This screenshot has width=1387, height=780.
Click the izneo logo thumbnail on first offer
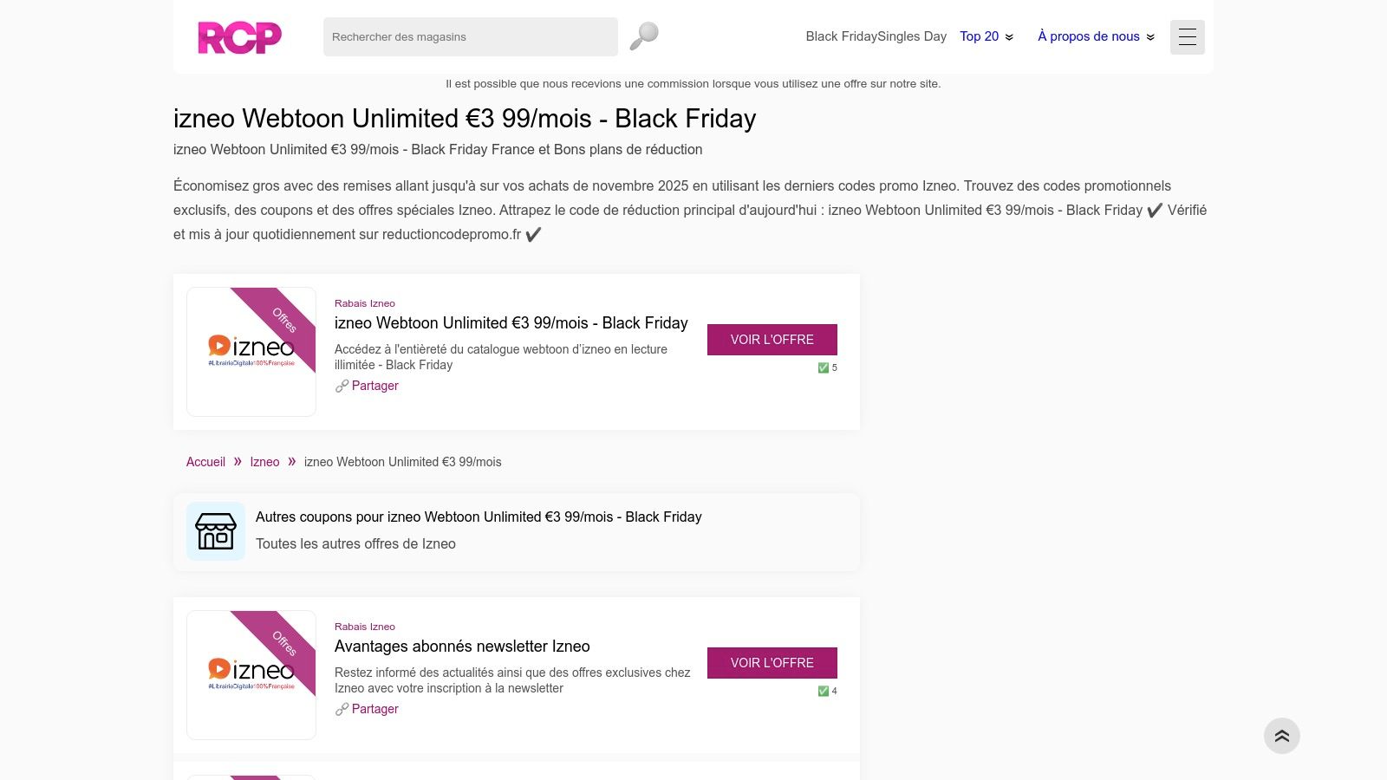251,351
